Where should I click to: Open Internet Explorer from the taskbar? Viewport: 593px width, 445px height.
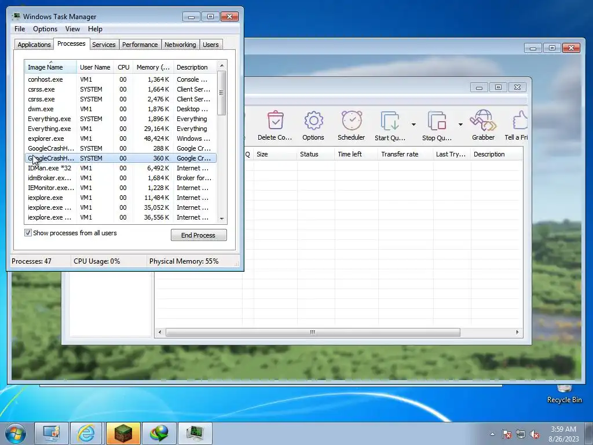pyautogui.click(x=86, y=433)
